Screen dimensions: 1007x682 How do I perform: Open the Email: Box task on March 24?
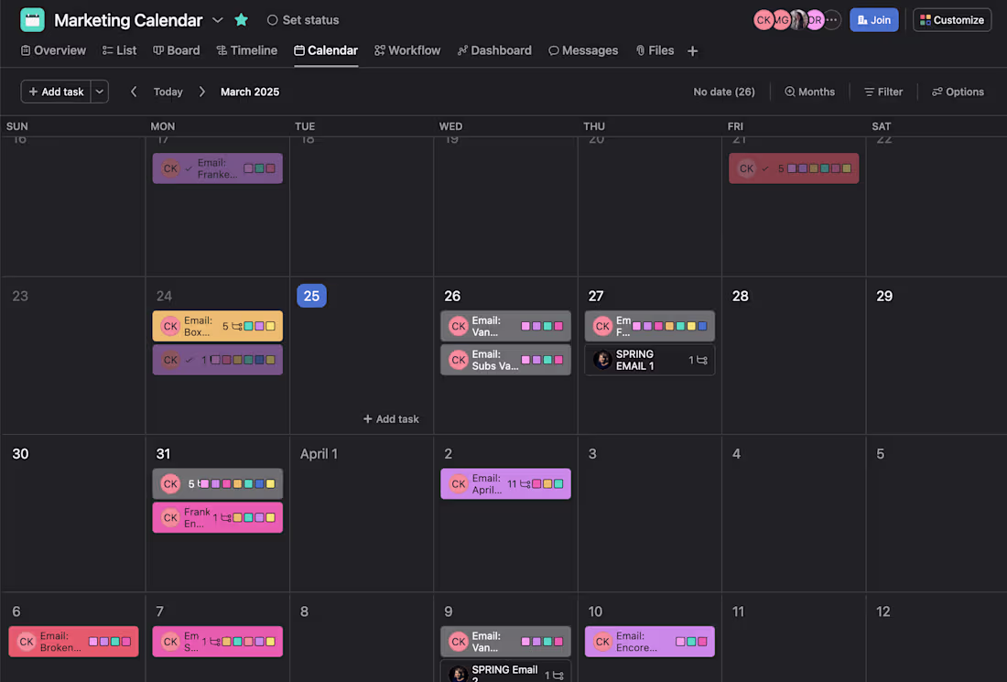(x=217, y=326)
